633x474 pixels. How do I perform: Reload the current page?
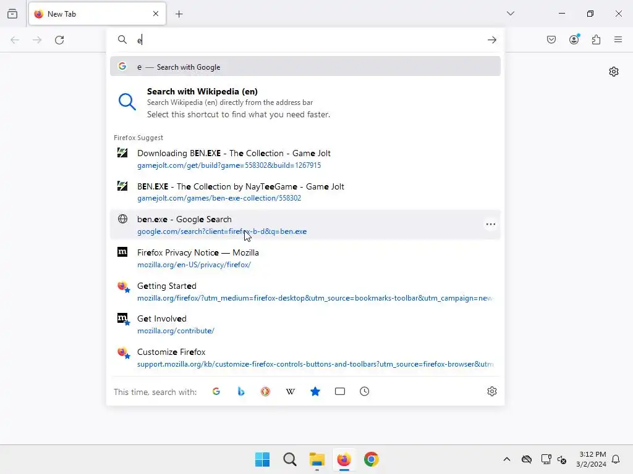(x=59, y=40)
